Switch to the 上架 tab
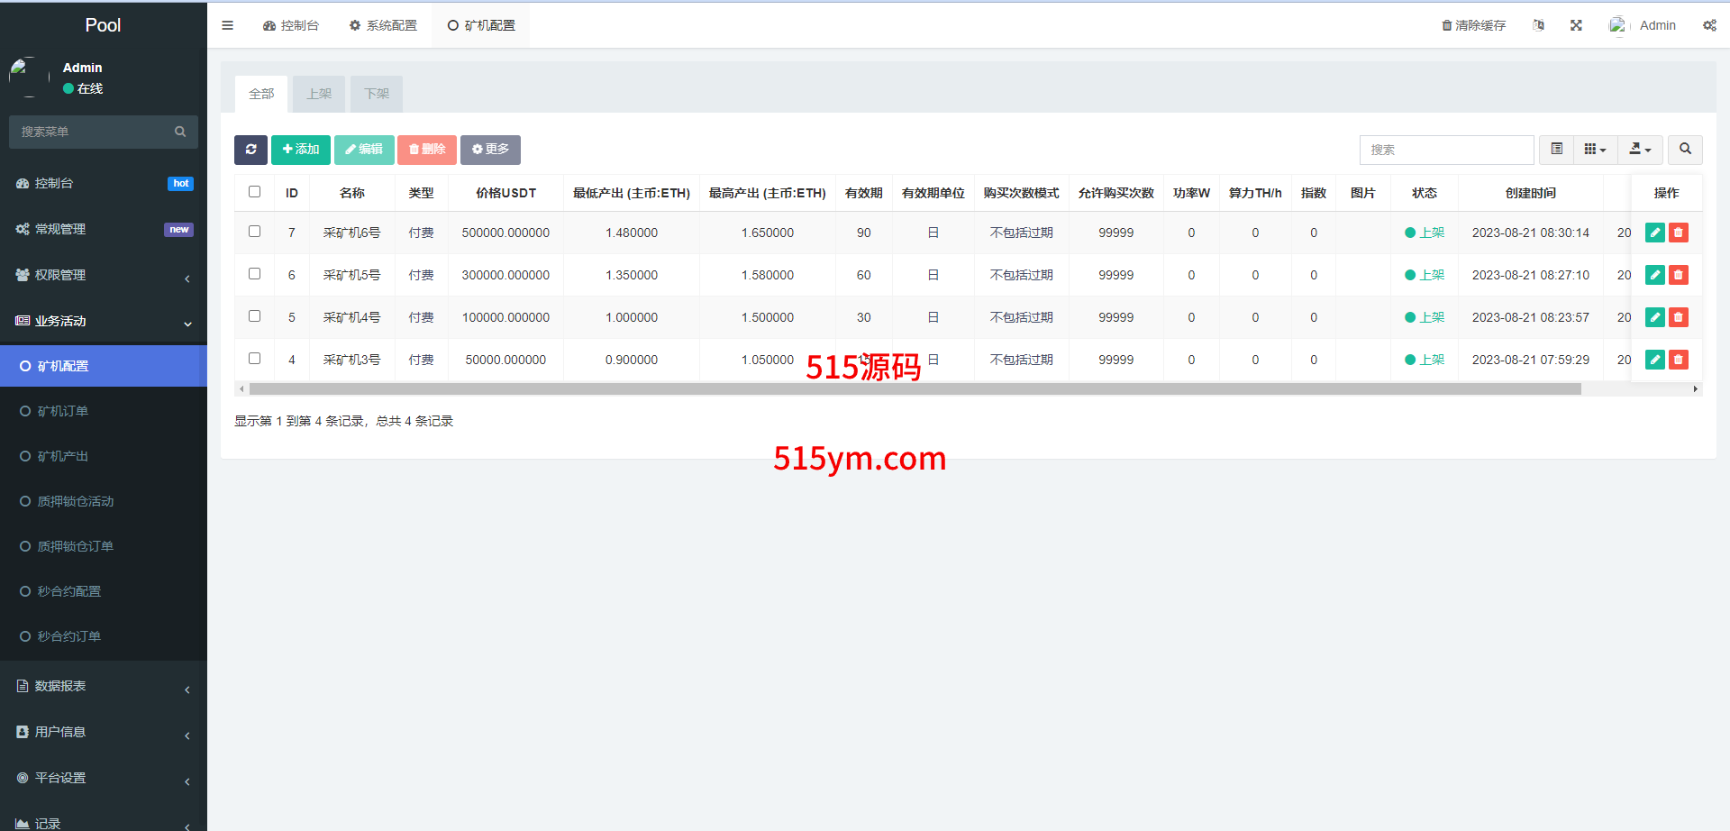 pyautogui.click(x=319, y=94)
